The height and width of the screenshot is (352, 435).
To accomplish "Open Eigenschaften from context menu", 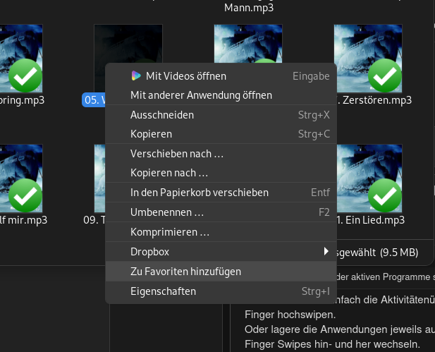I will point(221,291).
